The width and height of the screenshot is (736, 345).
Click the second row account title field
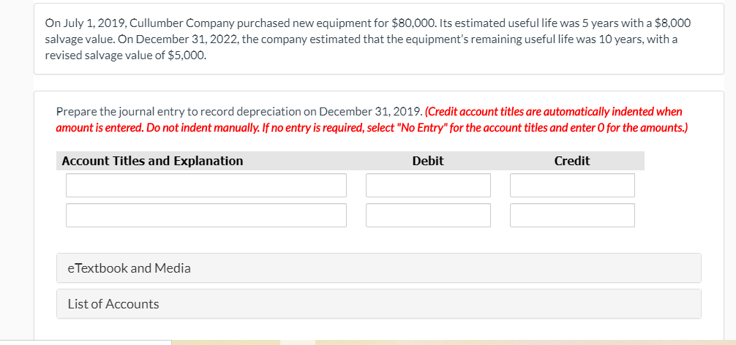[206, 215]
